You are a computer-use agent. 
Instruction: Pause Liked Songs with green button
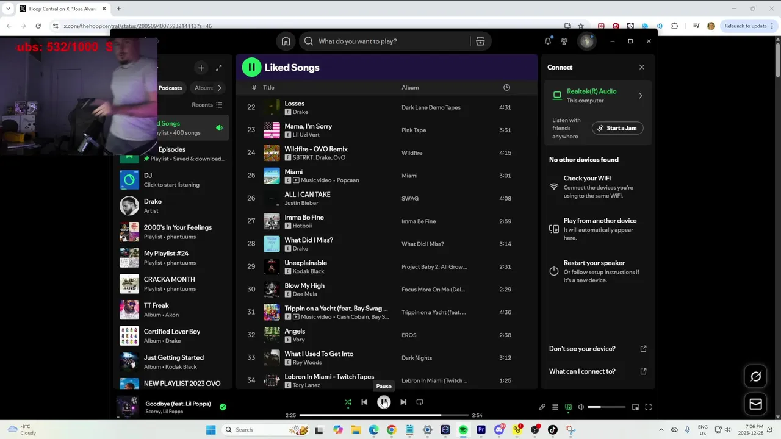251,67
